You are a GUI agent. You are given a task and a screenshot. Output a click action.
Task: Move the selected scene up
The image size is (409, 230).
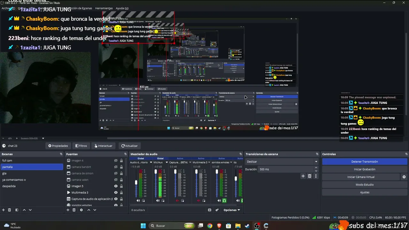(x=24, y=210)
